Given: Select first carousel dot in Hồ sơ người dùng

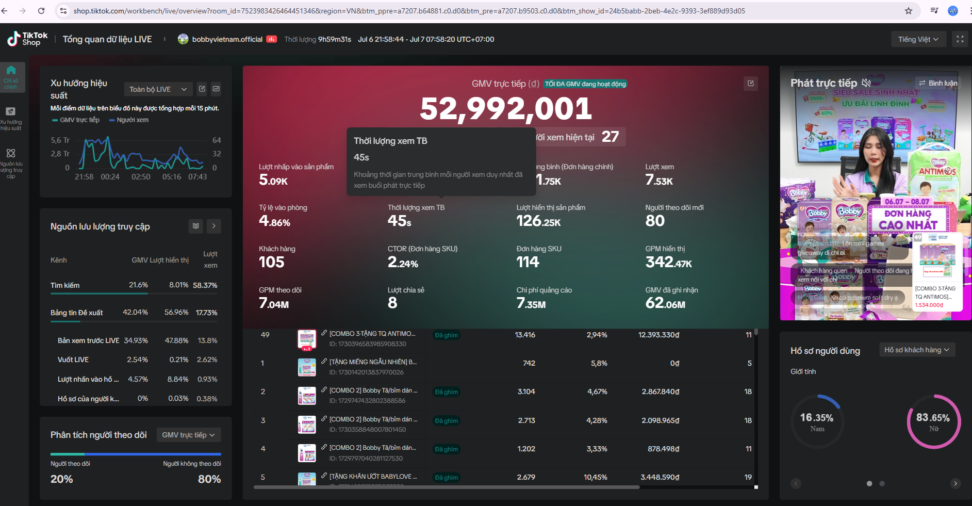Looking at the screenshot, I should pyautogui.click(x=869, y=483).
